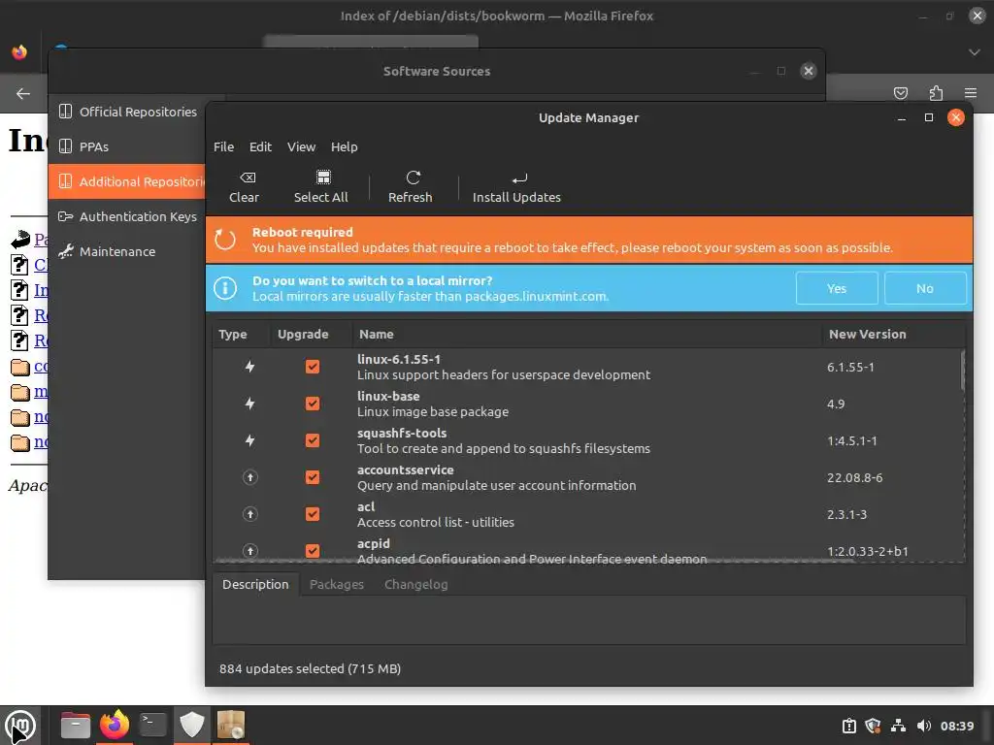The width and height of the screenshot is (994, 745).
Task: Click No on the local mirror prompt
Action: [x=925, y=288]
